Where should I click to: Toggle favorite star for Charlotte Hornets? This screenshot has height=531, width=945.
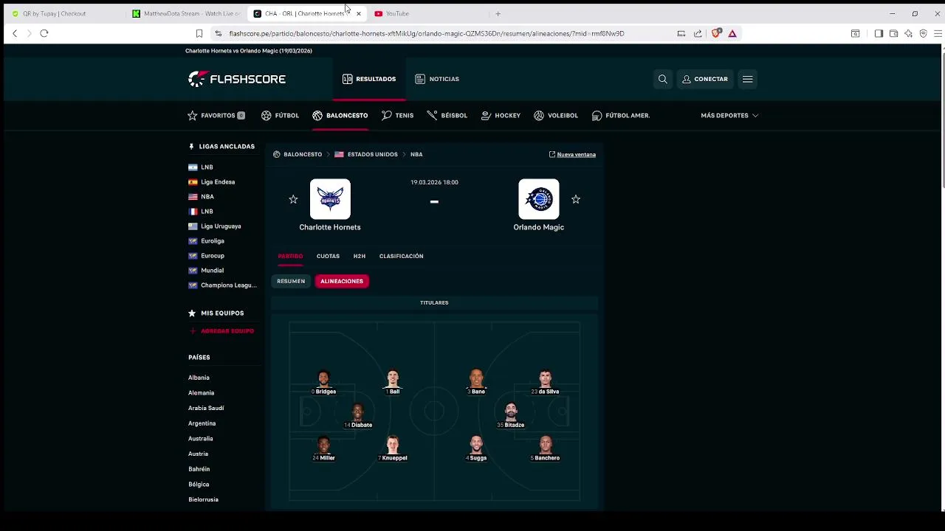click(293, 199)
